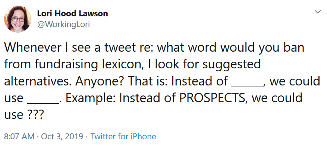Click the word PROSPECTS in the tweet
The image size is (327, 146).
(212, 98)
